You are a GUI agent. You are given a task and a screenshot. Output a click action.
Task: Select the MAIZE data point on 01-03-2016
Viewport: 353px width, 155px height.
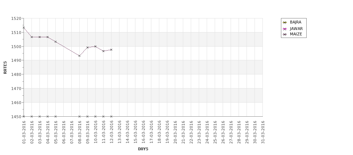click(24, 27)
